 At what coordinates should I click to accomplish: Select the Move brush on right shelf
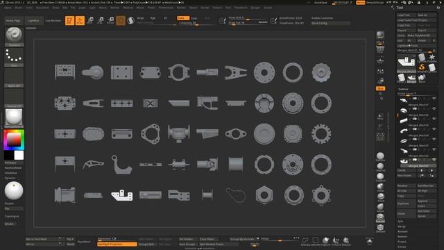[x=380, y=208]
